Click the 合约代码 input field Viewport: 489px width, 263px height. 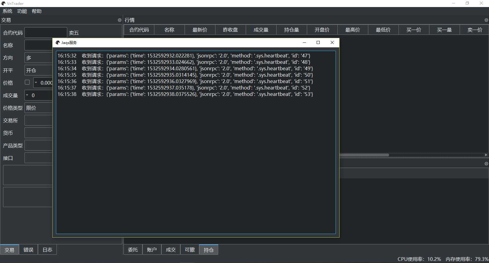point(46,33)
